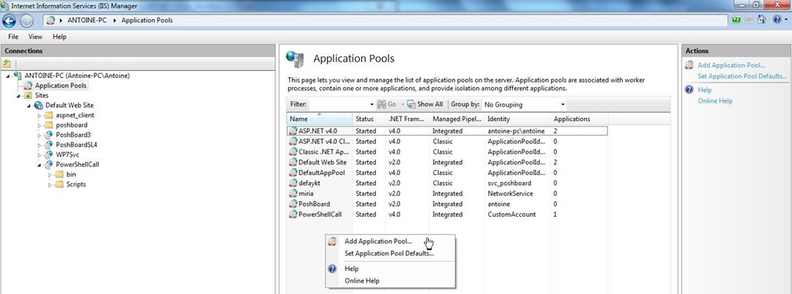The image size is (792, 294).
Task: Open the Help menu in the menu bar
Action: click(60, 37)
